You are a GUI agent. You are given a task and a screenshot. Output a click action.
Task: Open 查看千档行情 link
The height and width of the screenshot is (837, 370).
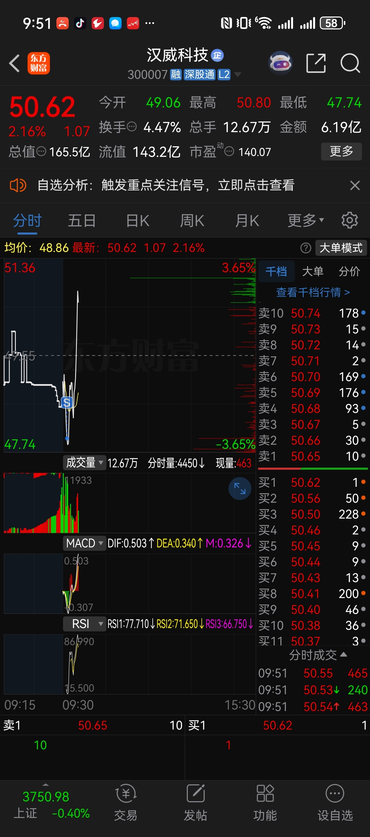pos(313,293)
